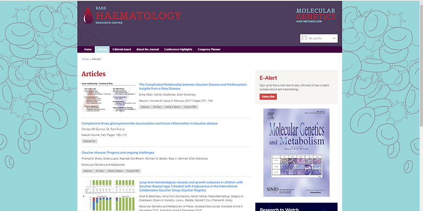The width and height of the screenshot is (423, 211).
Task: Click the Rare Haematology blood drop logo
Action: (88, 15)
